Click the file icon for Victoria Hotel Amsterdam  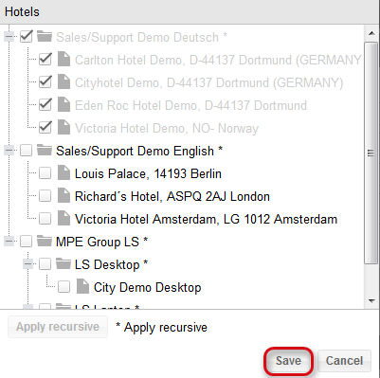63,219
